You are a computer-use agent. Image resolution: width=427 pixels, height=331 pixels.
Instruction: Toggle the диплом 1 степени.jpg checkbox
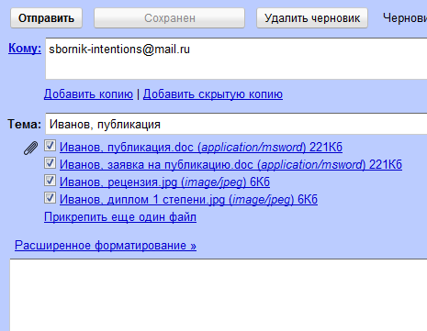(50, 198)
